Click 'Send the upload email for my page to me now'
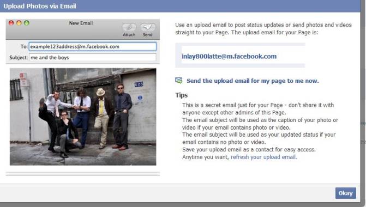Viewport: 366px width, 207px height. coord(253,81)
